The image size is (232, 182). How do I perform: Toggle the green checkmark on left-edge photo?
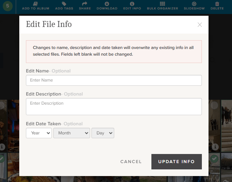tap(2, 159)
